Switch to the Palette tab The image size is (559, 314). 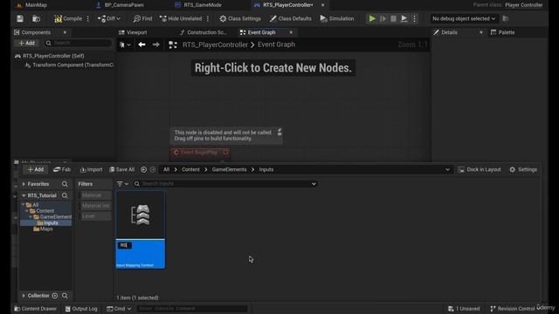pos(503,32)
